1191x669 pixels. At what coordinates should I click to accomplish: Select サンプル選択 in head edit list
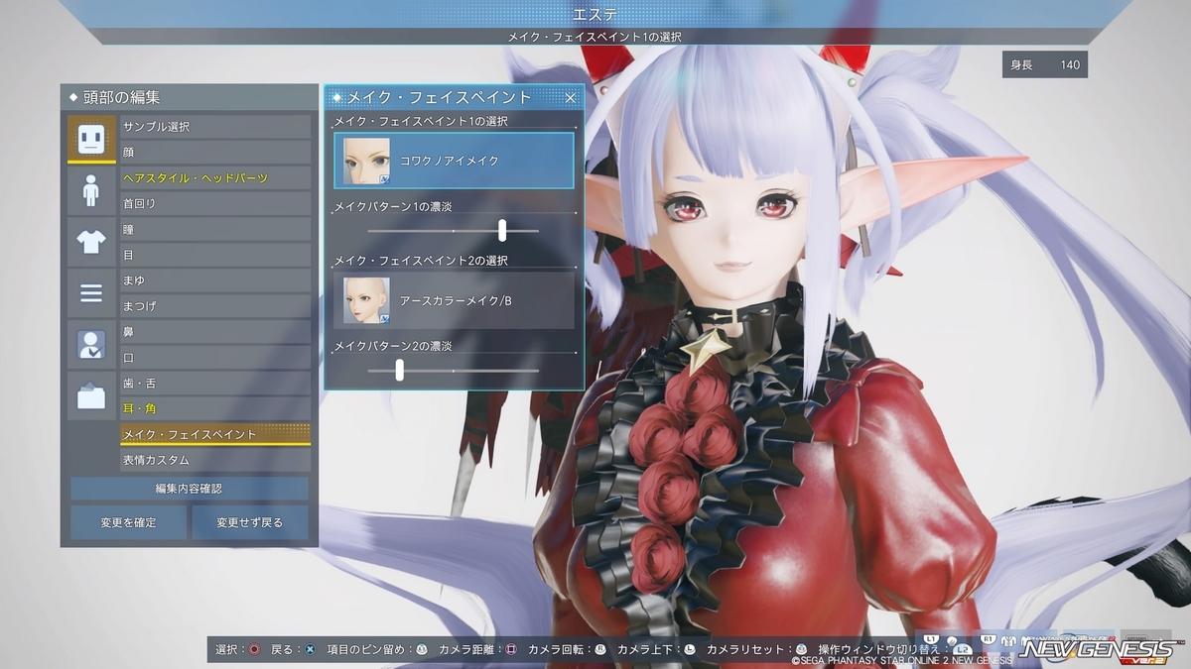pos(215,127)
